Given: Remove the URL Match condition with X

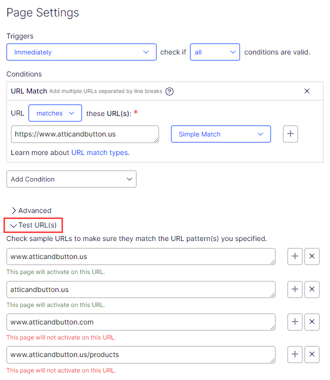Looking at the screenshot, I should (307, 91).
